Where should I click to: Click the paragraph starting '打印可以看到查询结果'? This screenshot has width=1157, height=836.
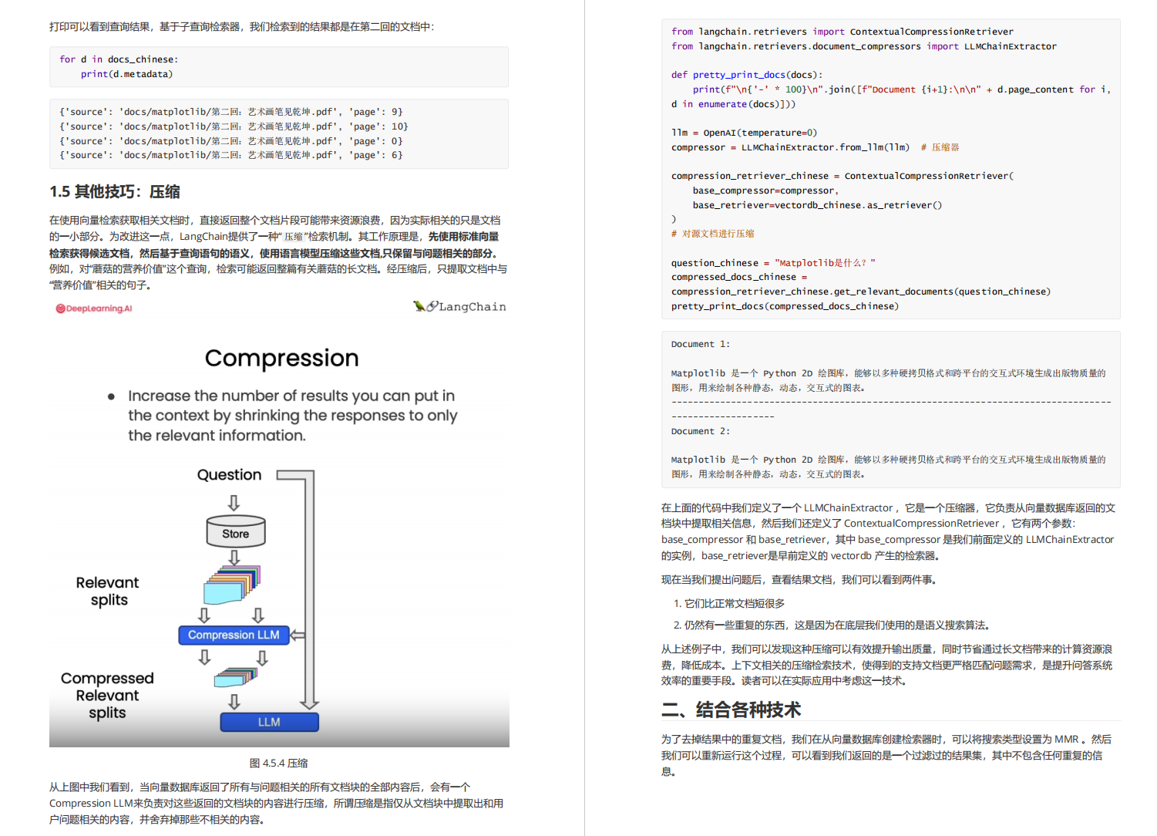(242, 27)
